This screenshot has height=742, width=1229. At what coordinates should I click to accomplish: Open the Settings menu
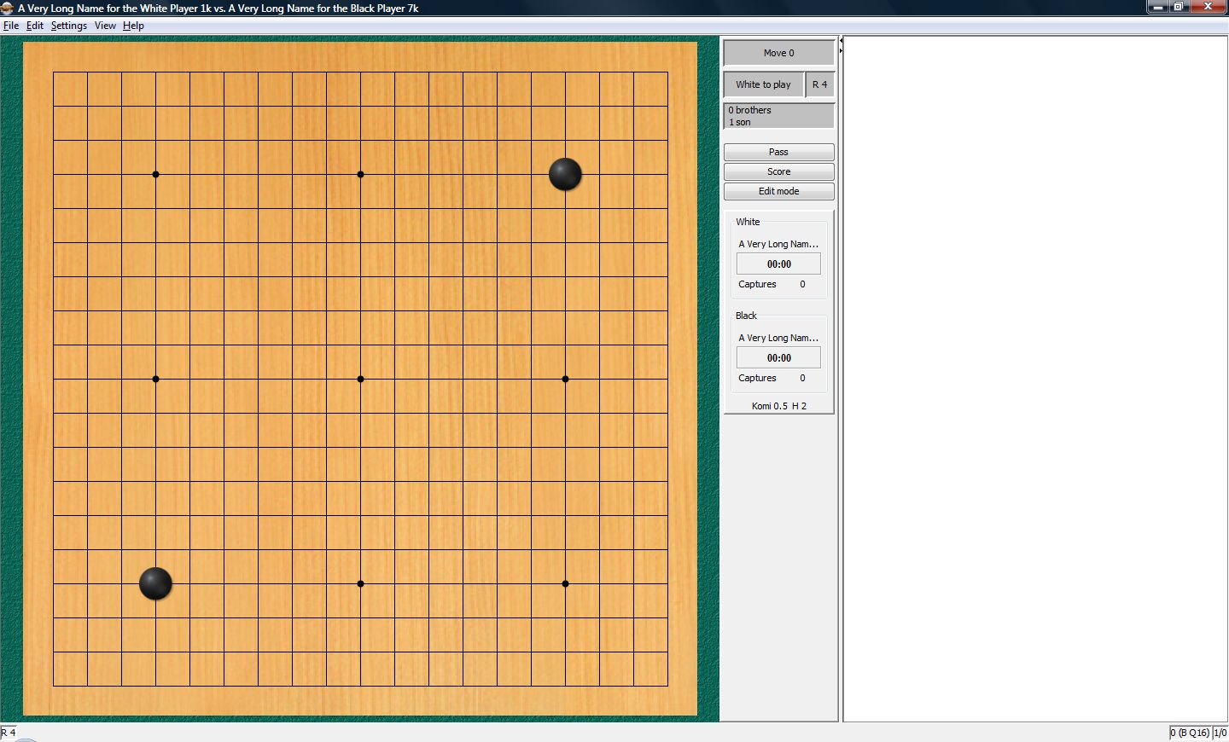point(68,26)
